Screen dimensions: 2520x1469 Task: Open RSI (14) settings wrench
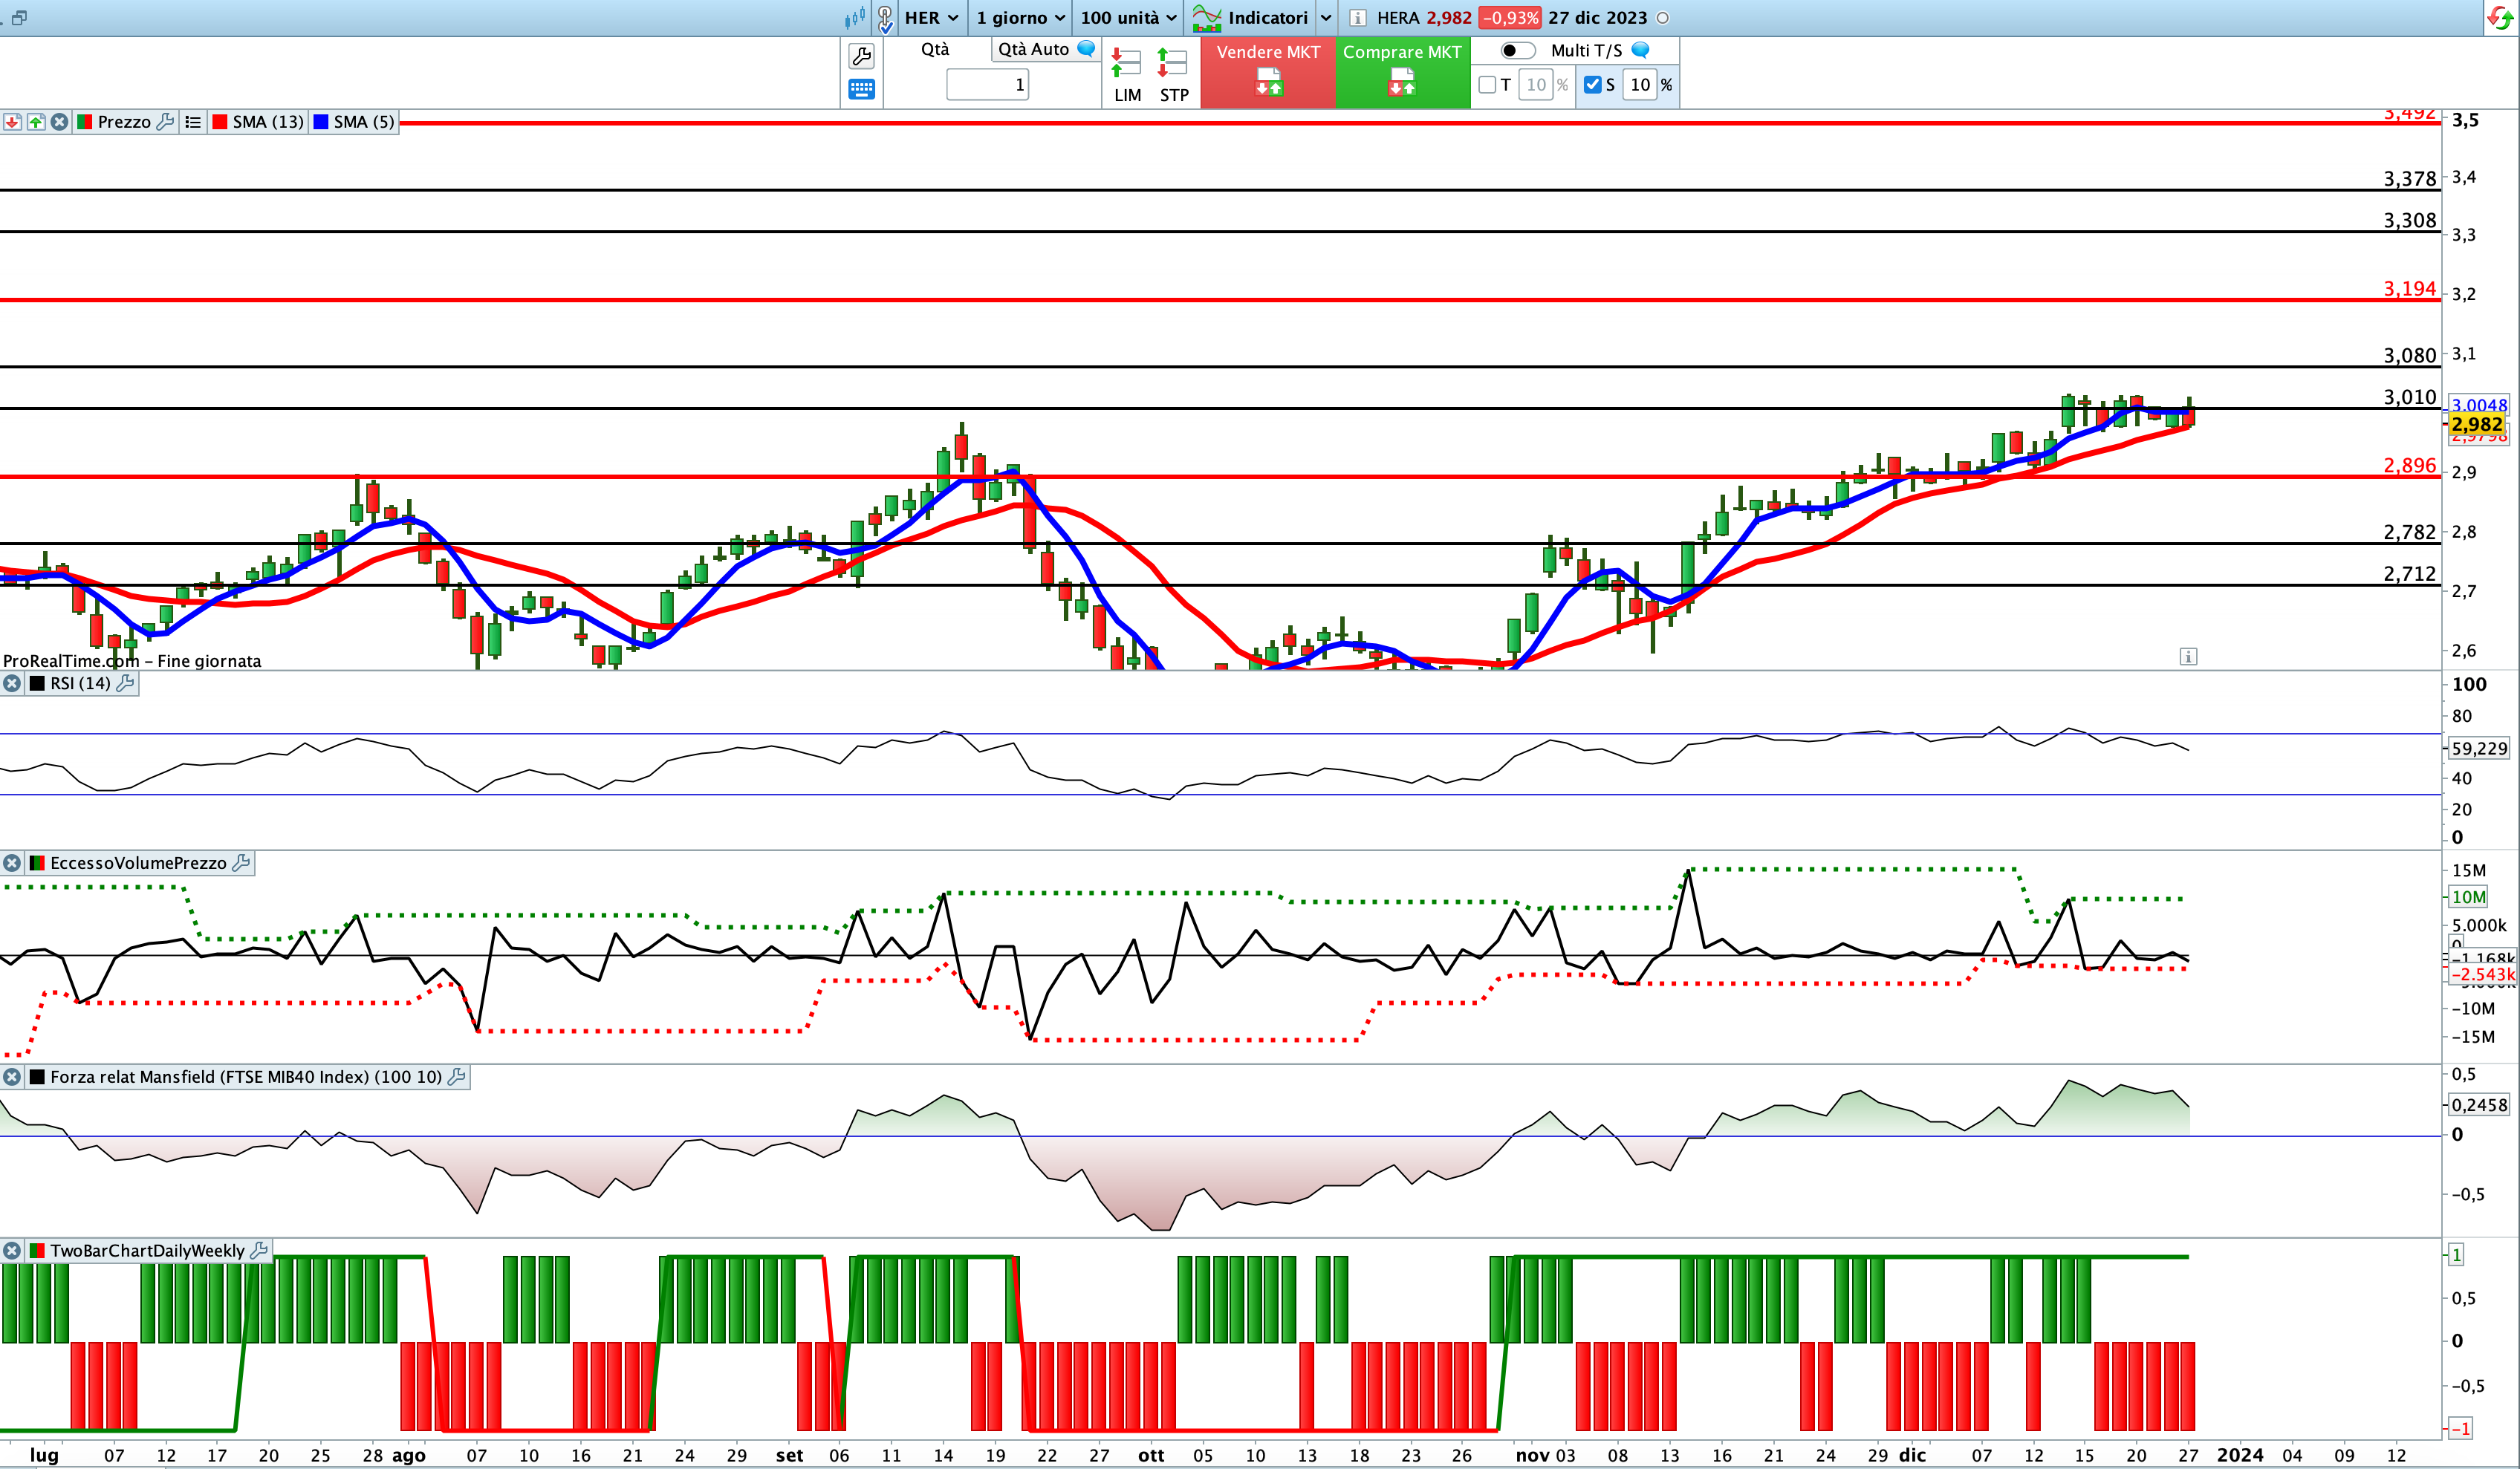[x=125, y=683]
